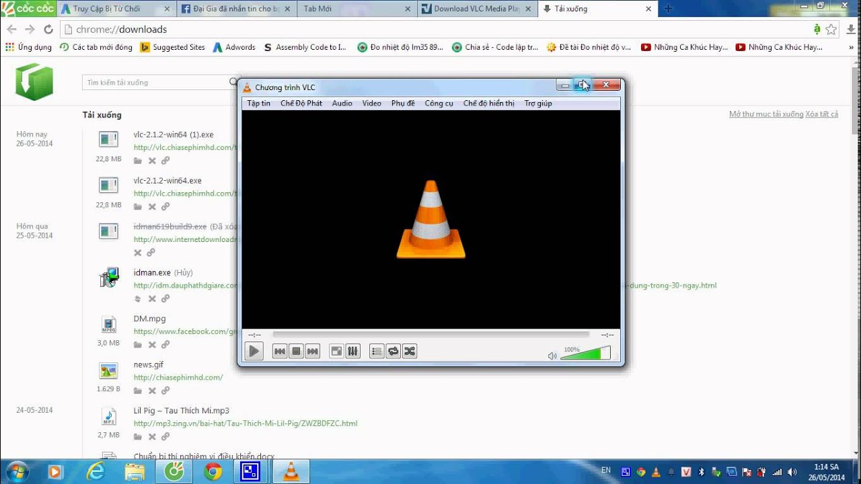
Task: Remove idman.exe entry from list
Action: 152,298
